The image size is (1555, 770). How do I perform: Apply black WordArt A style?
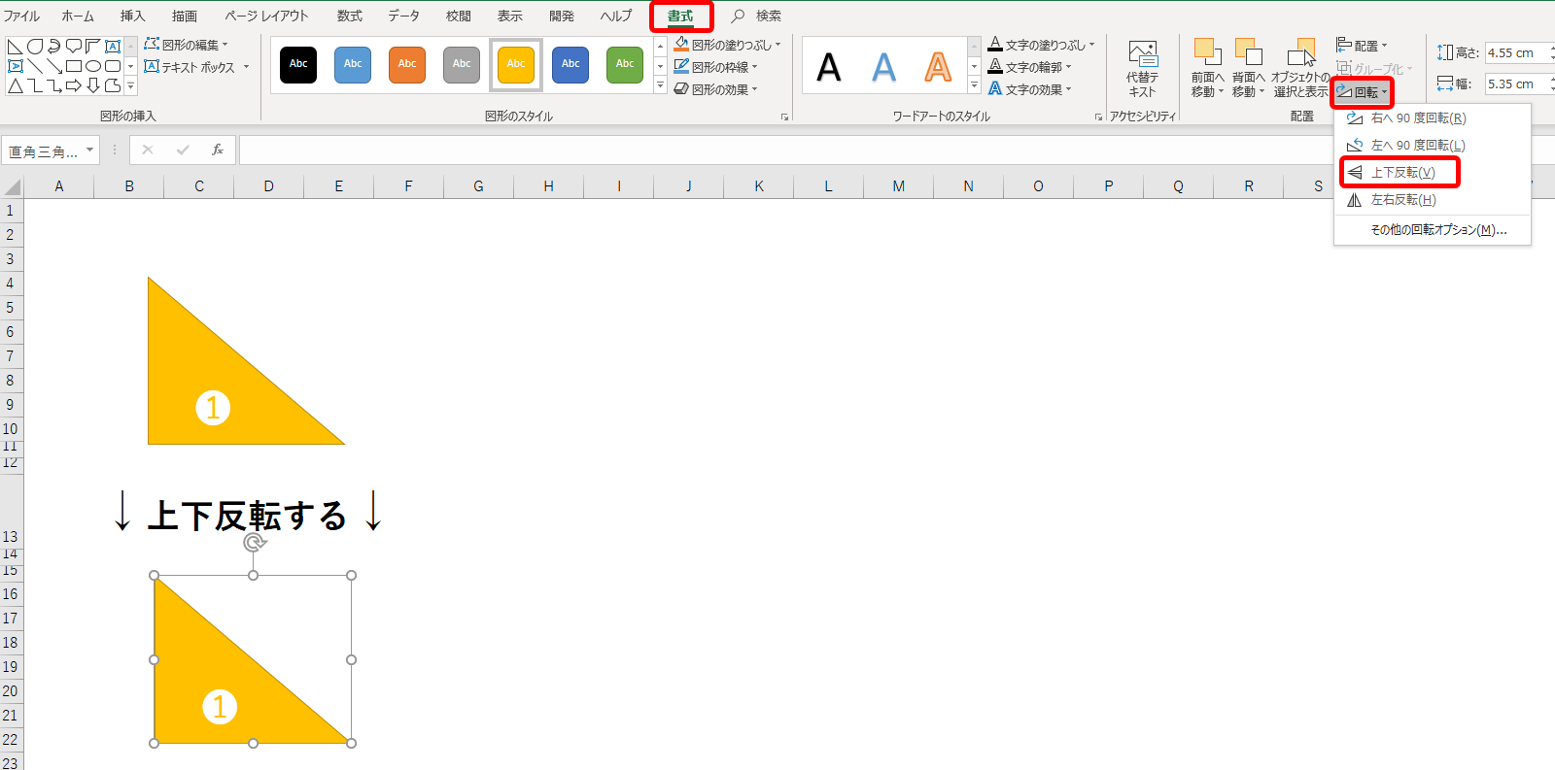point(829,67)
